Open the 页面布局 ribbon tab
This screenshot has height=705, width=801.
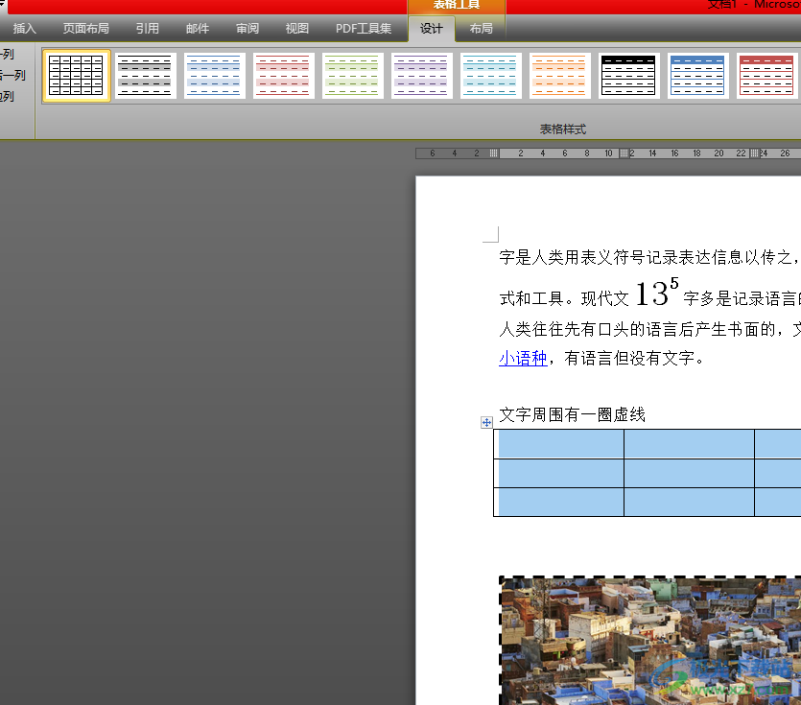85,29
